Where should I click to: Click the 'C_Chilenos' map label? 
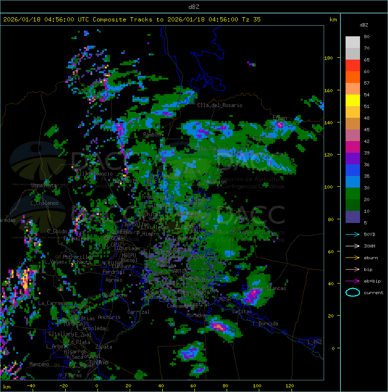coord(44,203)
